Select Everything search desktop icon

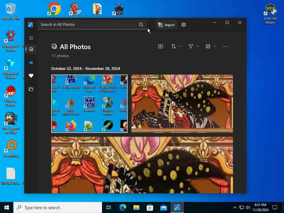click(x=11, y=149)
